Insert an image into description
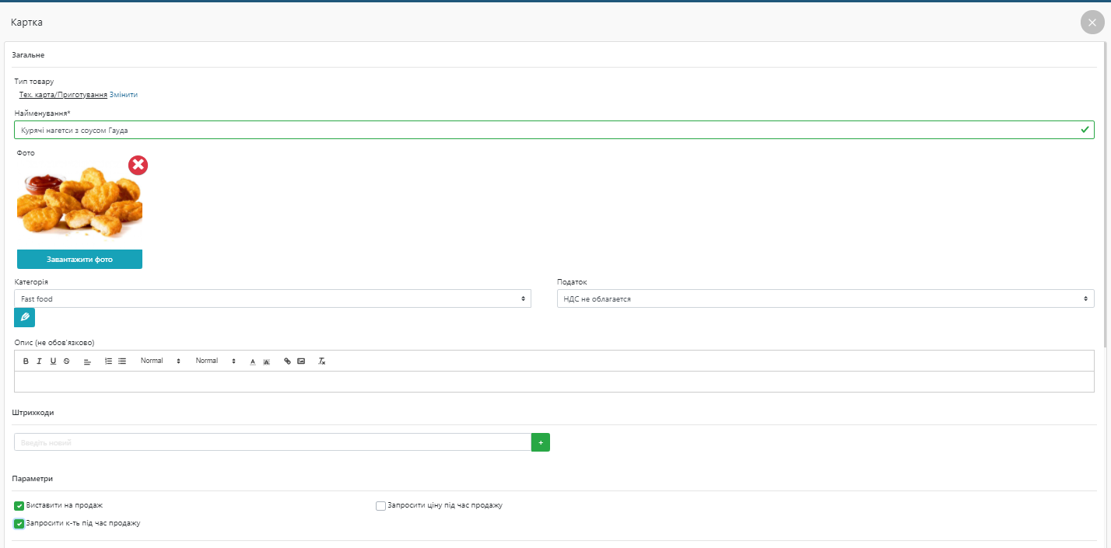Image resolution: width=1111 pixels, height=548 pixels. point(301,361)
